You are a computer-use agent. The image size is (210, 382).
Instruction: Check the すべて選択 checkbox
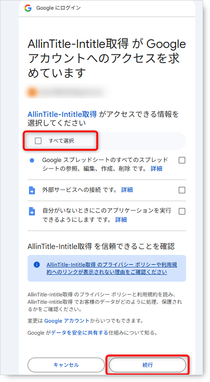[38, 141]
